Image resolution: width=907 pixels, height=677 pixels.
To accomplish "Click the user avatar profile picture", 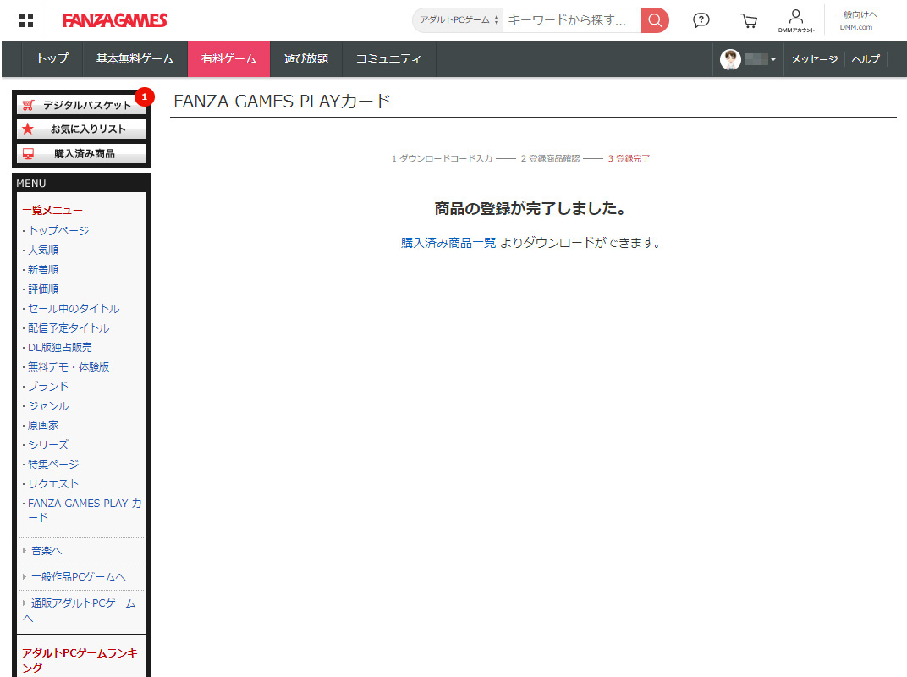I will [730, 59].
